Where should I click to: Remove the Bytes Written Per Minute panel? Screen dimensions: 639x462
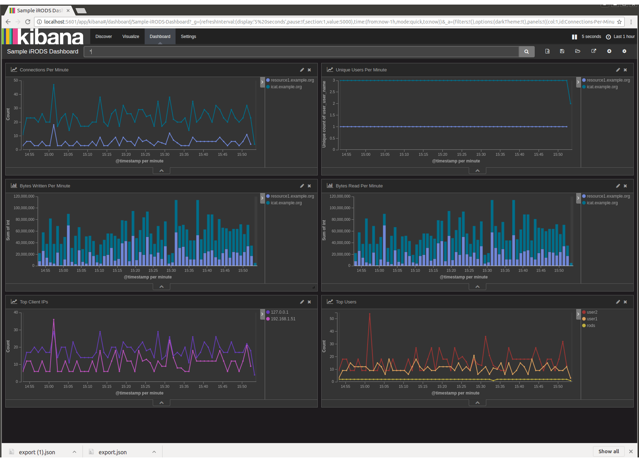pyautogui.click(x=309, y=186)
